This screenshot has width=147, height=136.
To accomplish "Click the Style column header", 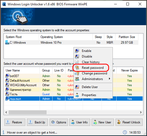I will pos(110,37).
